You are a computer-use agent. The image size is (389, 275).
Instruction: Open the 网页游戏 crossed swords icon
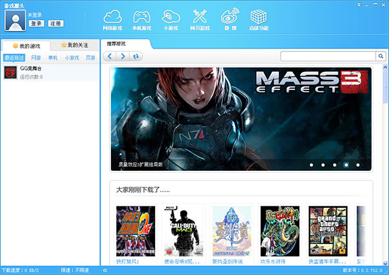200,20
